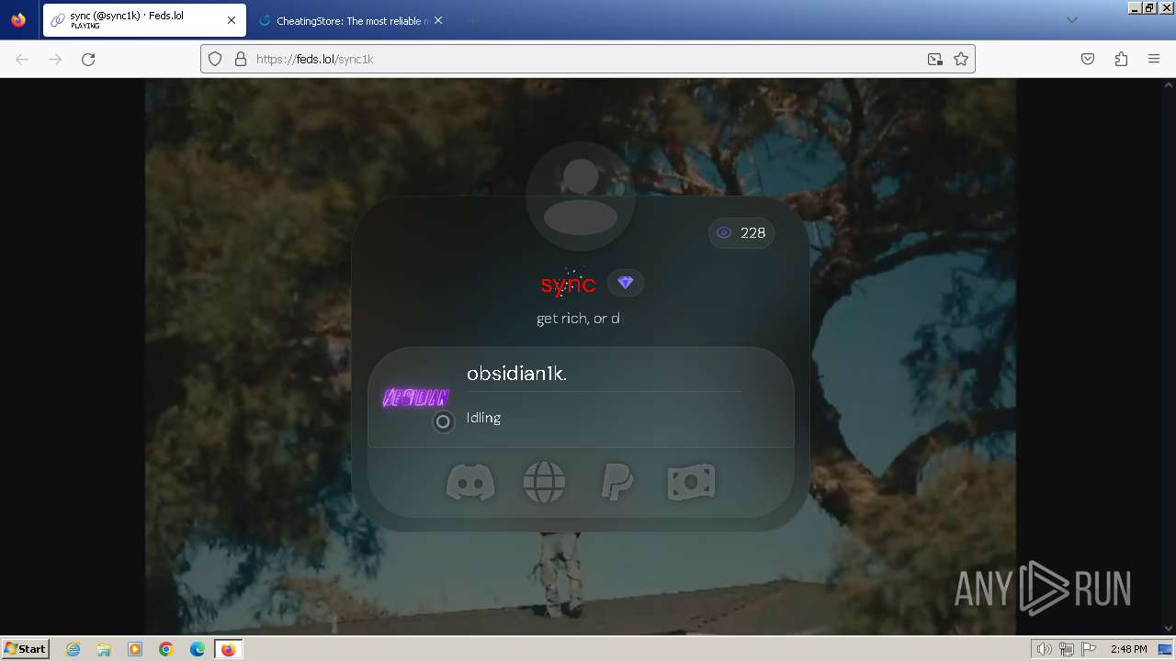Click the red sync profile name
Viewport: 1176px width, 661px height.
[x=568, y=285]
